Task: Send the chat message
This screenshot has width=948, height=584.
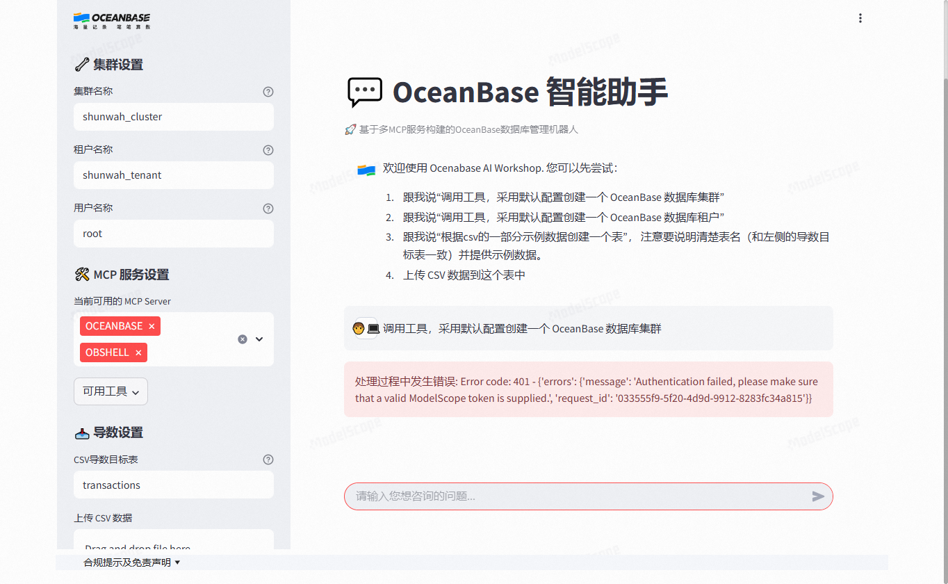Action: [x=818, y=496]
